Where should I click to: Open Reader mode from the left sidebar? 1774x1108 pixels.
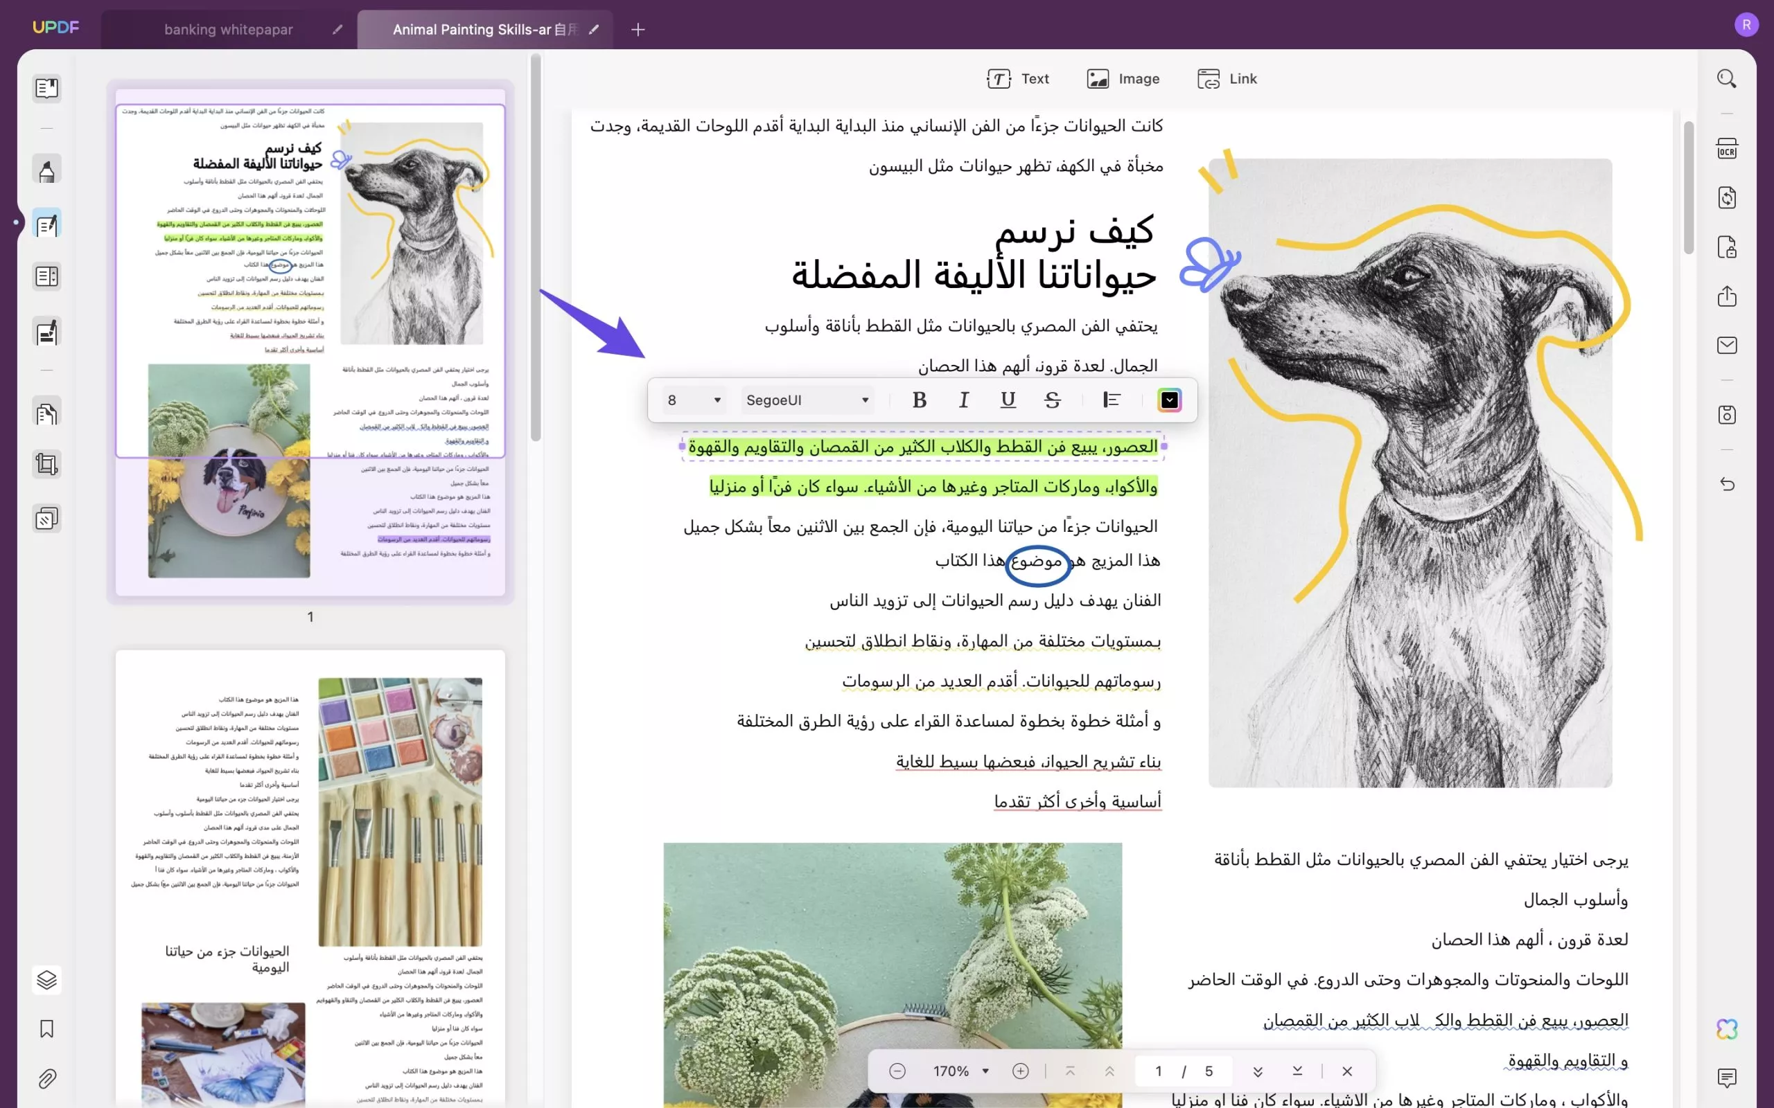(47, 88)
